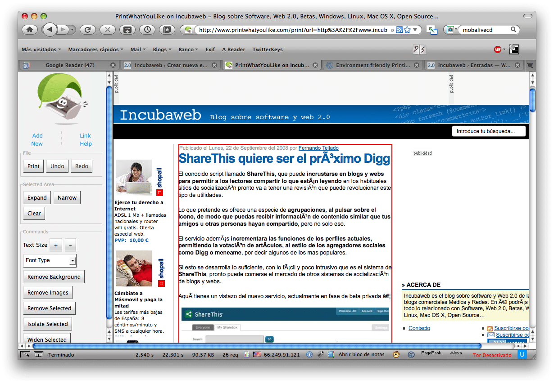Screen dimensions: 554x384
Task: Click the Undo button
Action: [x=58, y=166]
